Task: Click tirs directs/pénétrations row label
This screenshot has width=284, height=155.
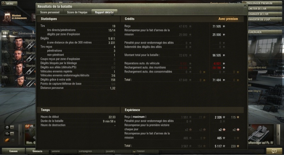Action: pyautogui.click(x=61, y=30)
